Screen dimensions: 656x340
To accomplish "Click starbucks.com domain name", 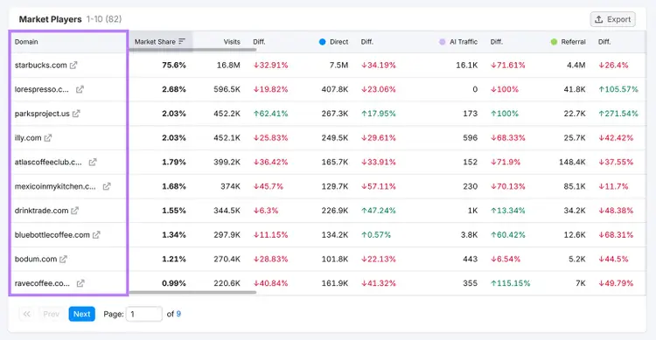I will pos(40,66).
